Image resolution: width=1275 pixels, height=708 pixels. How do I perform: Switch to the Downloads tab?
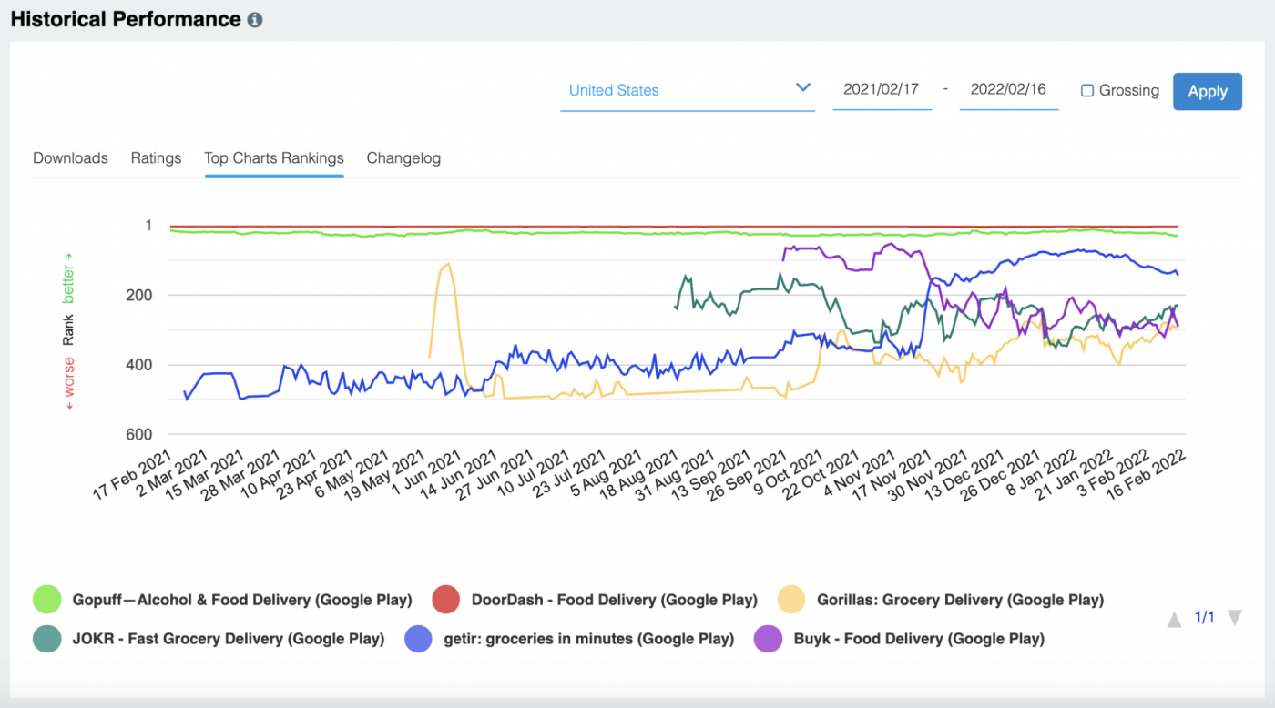(70, 158)
